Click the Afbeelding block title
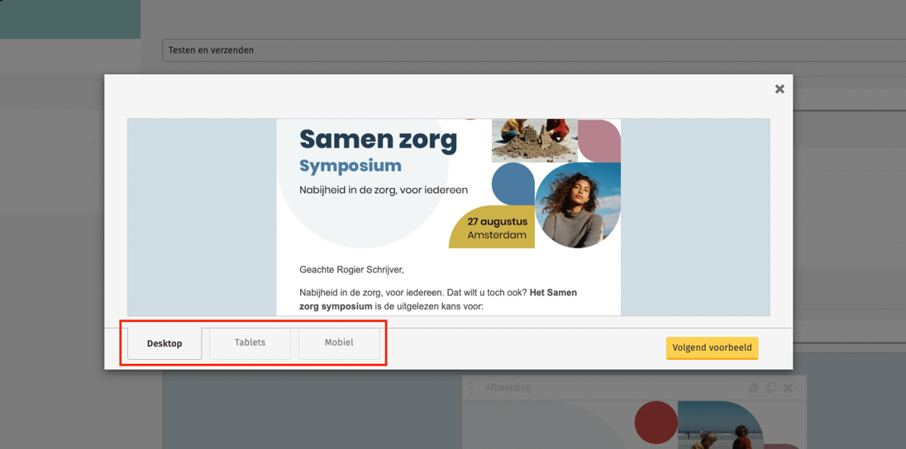The width and height of the screenshot is (906, 449). point(508,388)
